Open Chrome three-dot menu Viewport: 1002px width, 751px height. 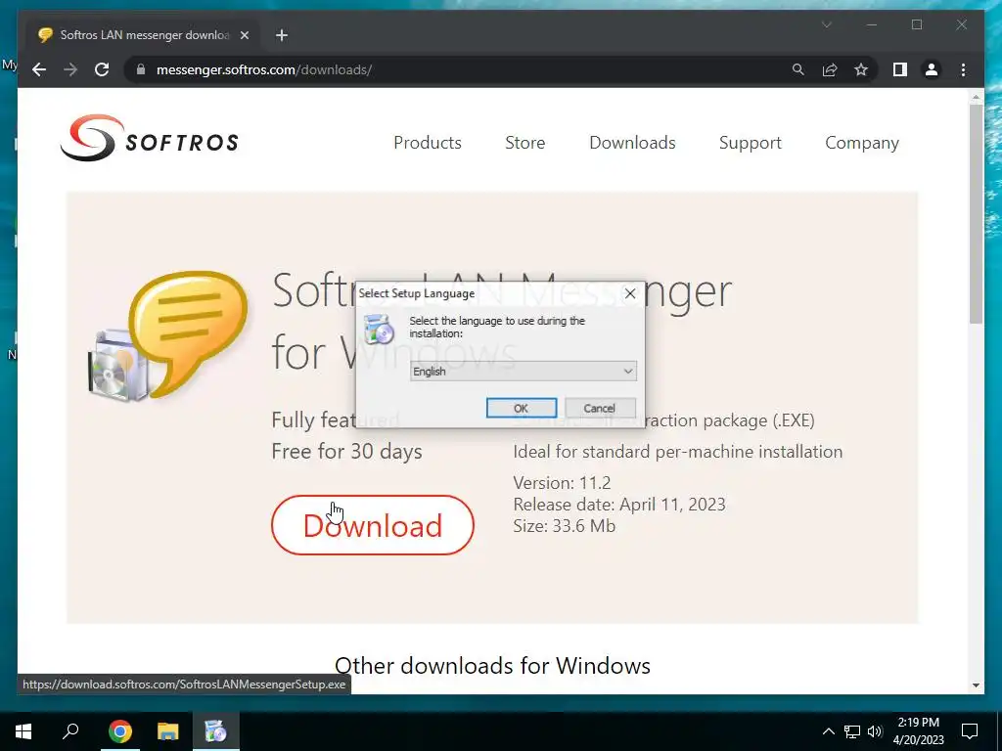[x=963, y=69]
